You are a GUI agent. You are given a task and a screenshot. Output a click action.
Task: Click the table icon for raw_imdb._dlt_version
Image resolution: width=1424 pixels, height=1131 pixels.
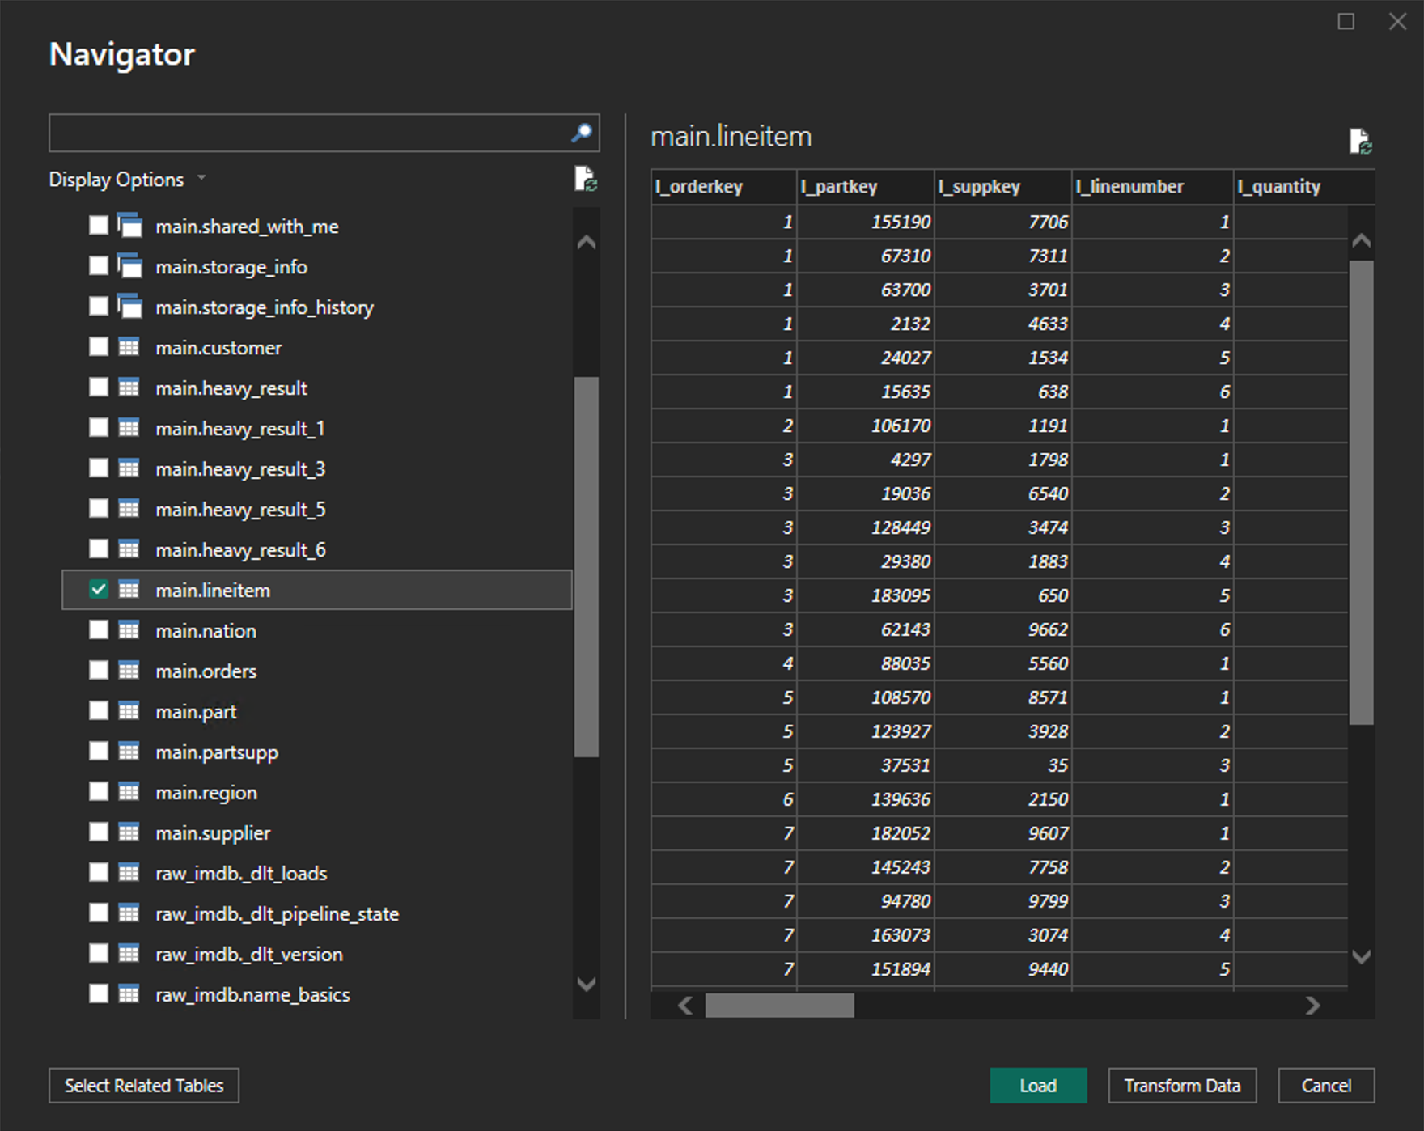point(129,954)
